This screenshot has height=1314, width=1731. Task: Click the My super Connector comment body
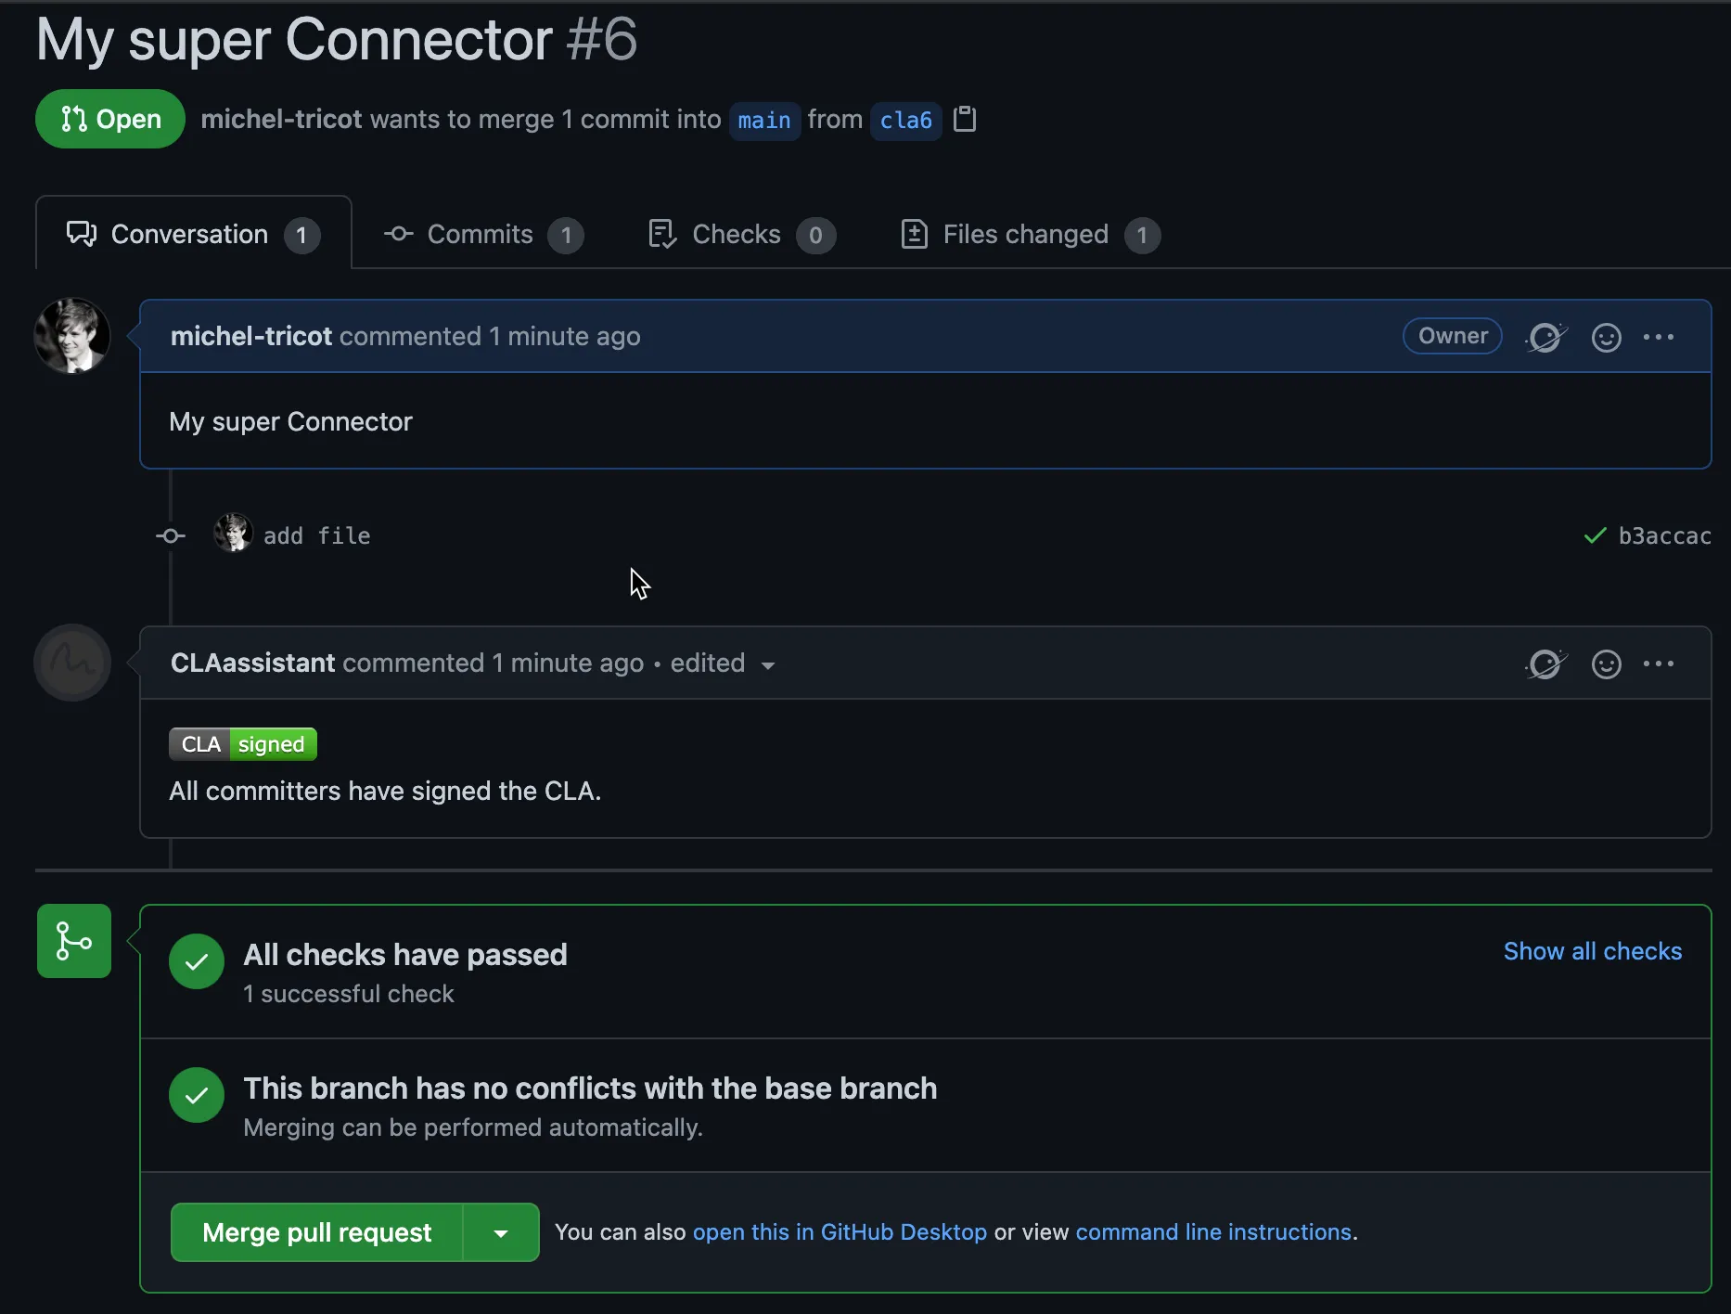[290, 421]
